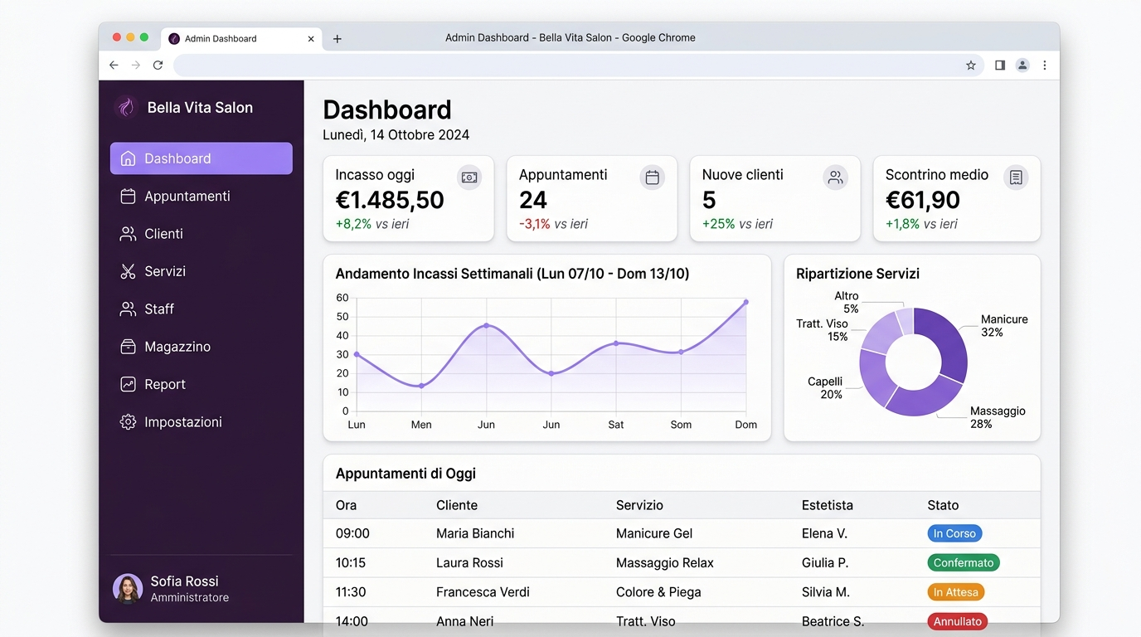This screenshot has width=1141, height=637.
Task: Click the Servizi scissors icon
Action: pyautogui.click(x=128, y=271)
